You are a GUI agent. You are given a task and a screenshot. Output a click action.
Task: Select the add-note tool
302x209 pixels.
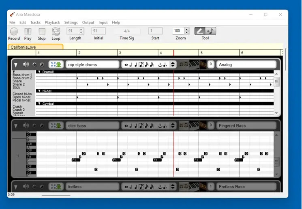[210, 31]
